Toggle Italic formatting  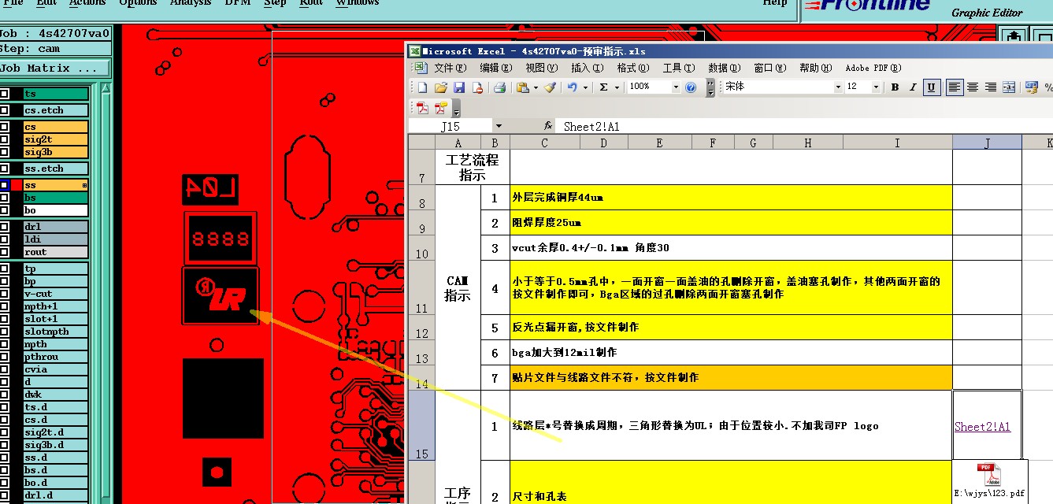914,87
